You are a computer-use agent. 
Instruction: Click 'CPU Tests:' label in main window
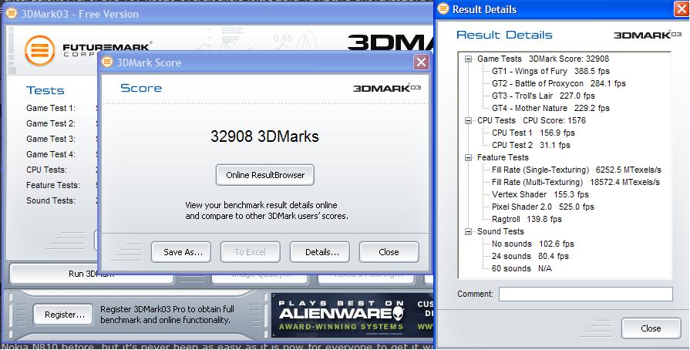click(x=47, y=170)
